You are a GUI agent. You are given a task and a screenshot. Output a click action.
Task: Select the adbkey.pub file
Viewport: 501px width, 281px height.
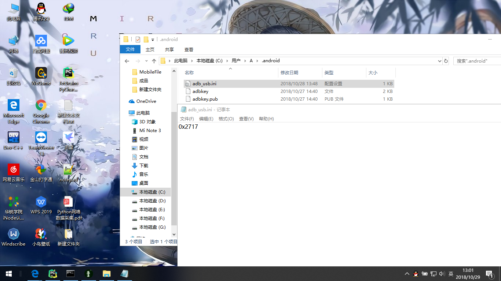coord(289,99)
